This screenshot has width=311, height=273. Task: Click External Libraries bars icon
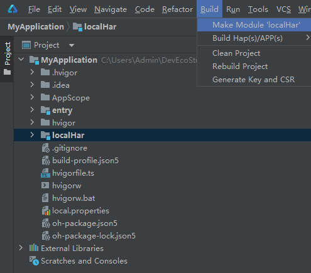(x=34, y=248)
